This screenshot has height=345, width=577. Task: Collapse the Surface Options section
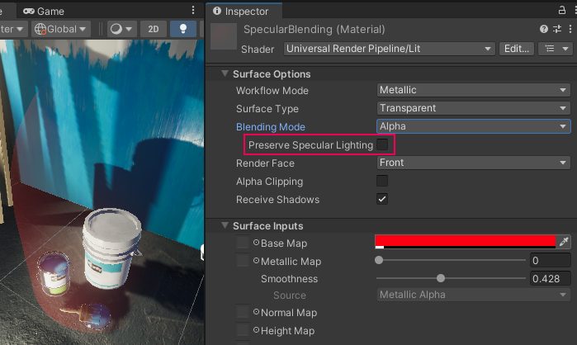(225, 73)
